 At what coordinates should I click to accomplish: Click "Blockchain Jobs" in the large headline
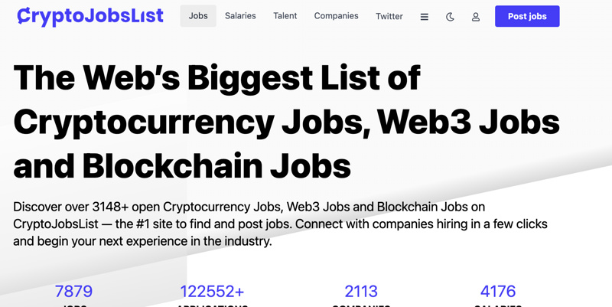[216, 165]
